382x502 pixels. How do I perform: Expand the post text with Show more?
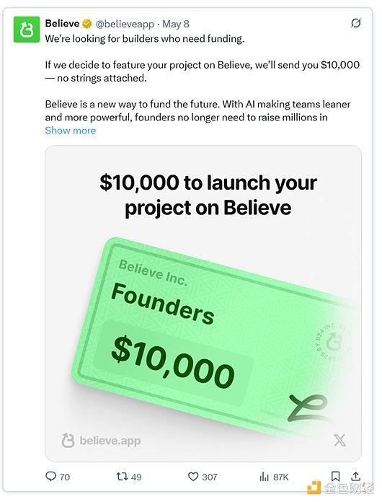click(71, 131)
